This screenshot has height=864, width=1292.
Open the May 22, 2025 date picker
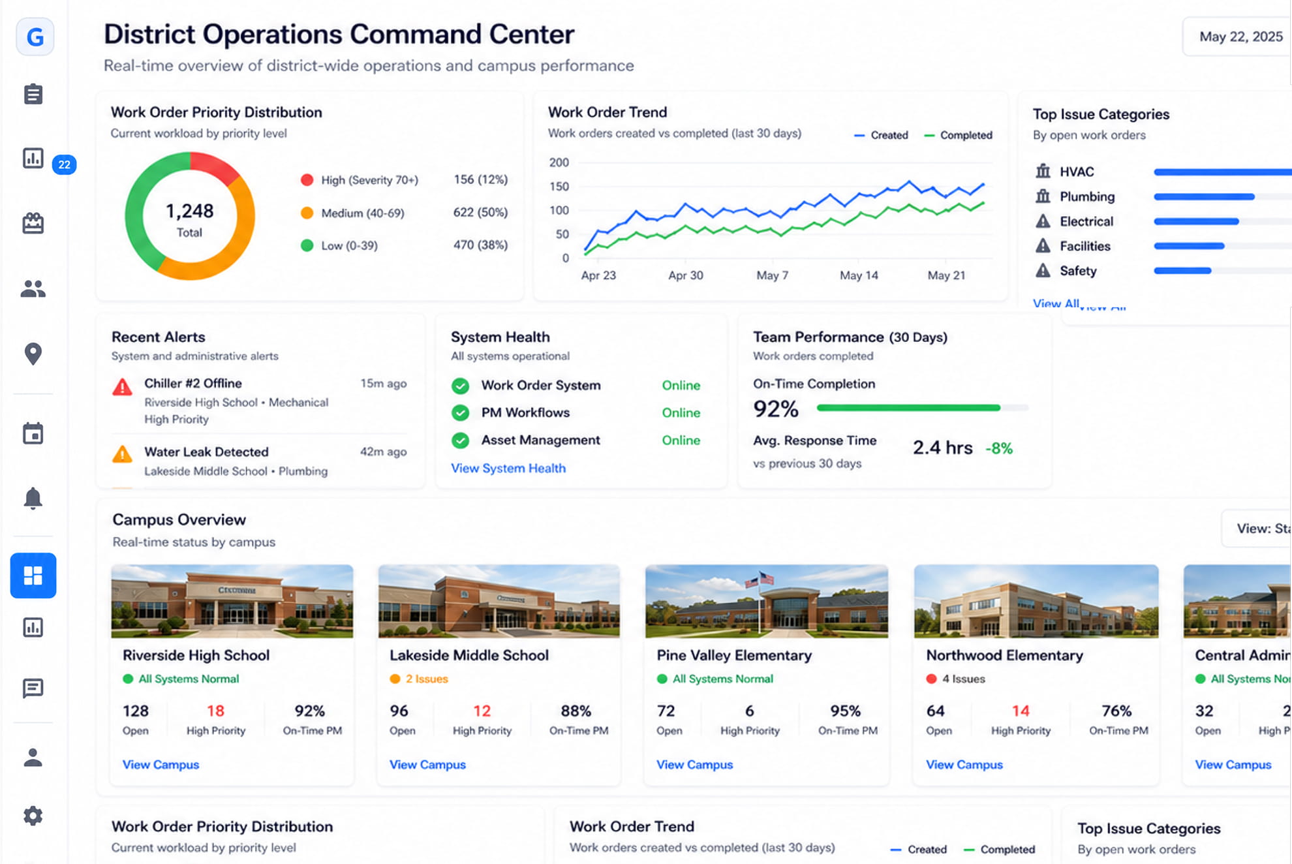[1238, 37]
